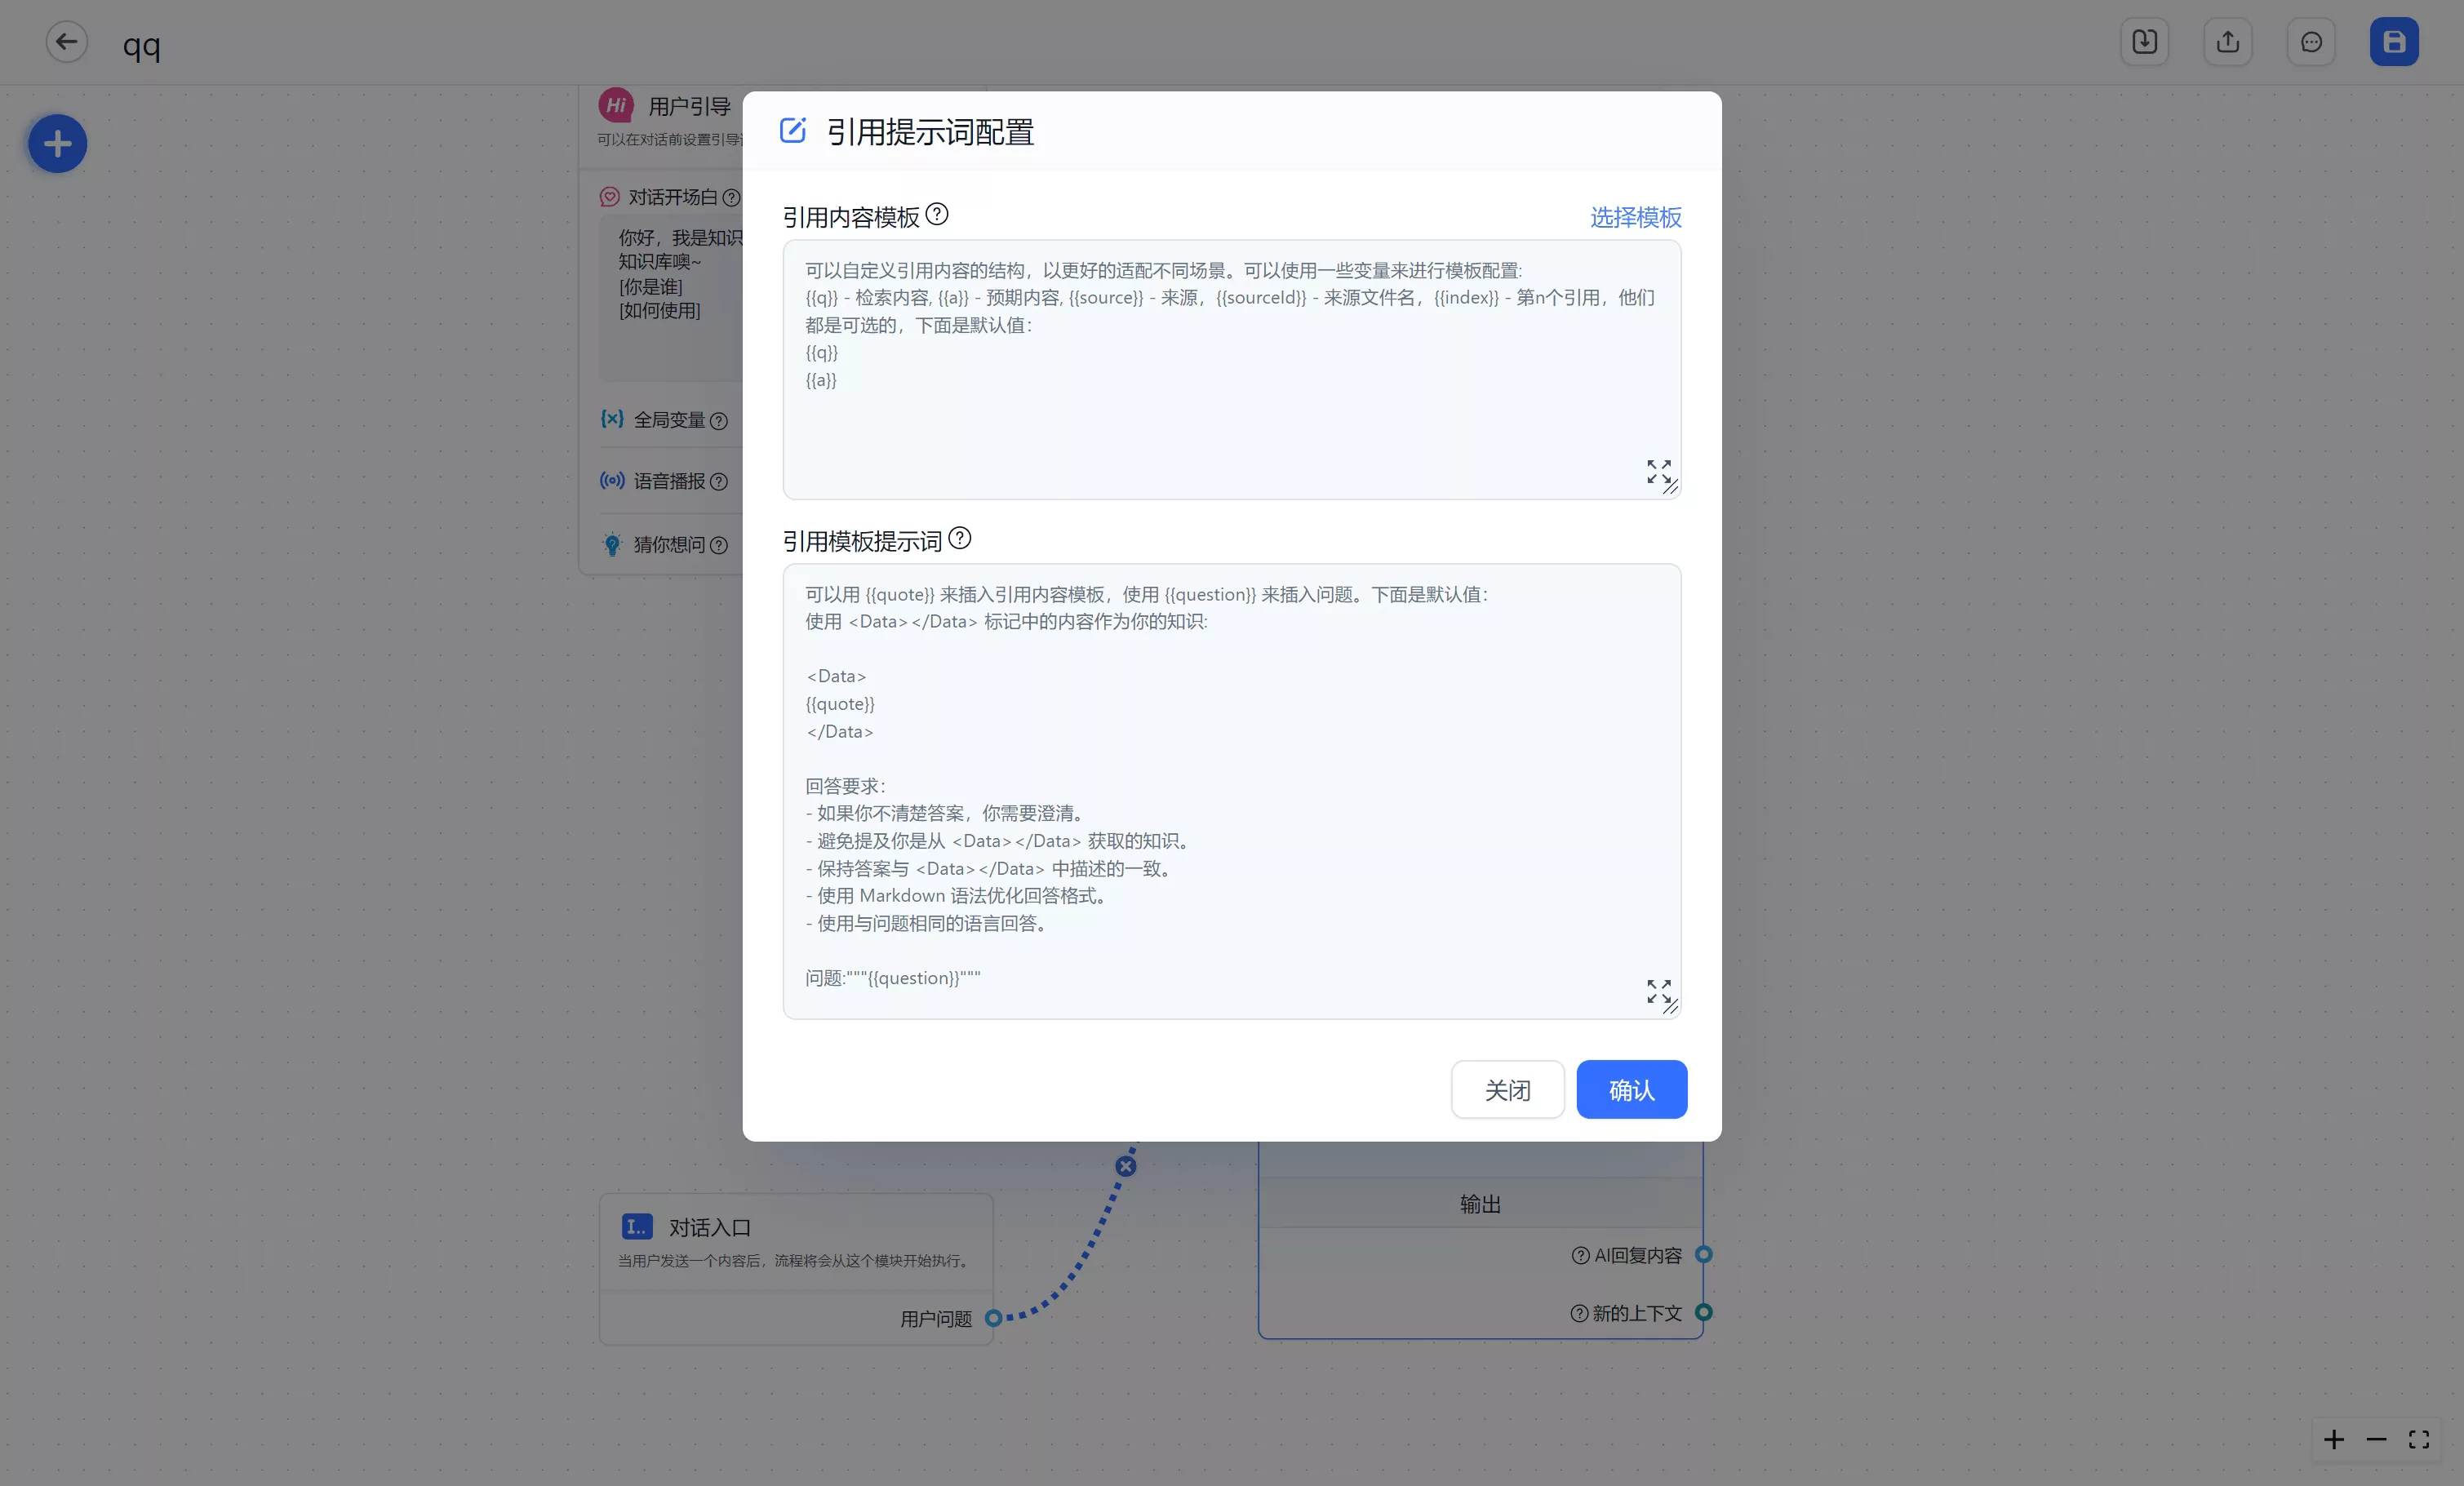Click the blue save icon button
The width and height of the screenshot is (2464, 1486).
tap(2393, 42)
